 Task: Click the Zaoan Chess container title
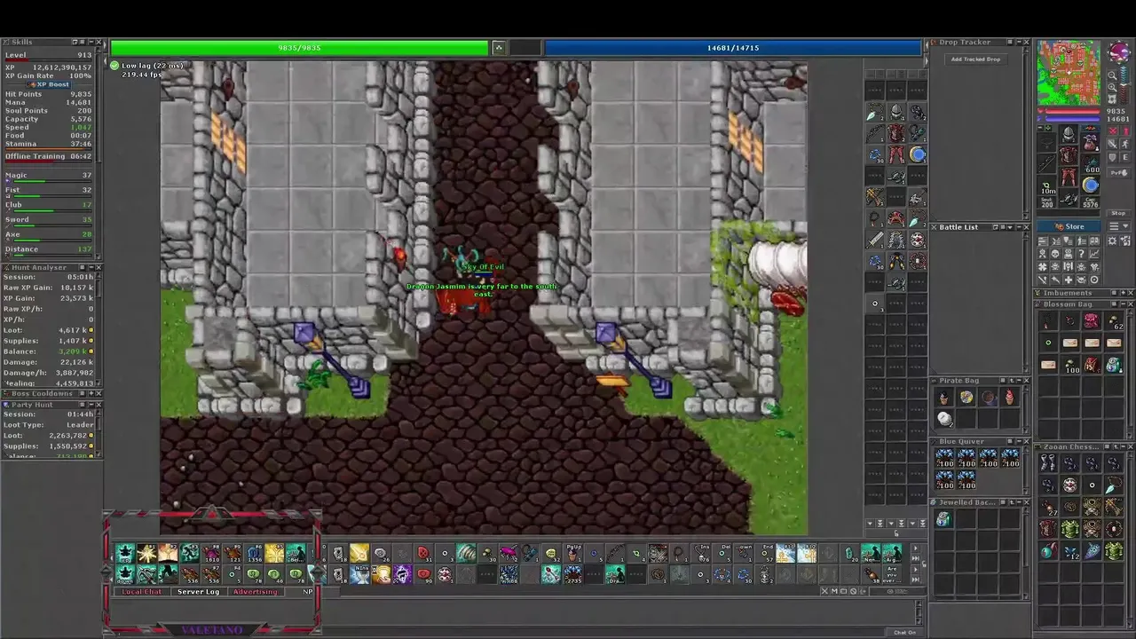click(x=1070, y=446)
